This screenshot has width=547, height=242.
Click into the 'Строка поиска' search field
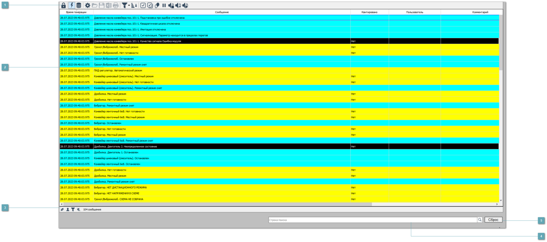click(372, 220)
